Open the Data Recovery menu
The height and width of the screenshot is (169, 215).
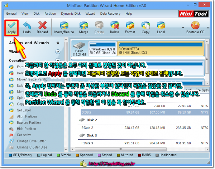pos(110,14)
